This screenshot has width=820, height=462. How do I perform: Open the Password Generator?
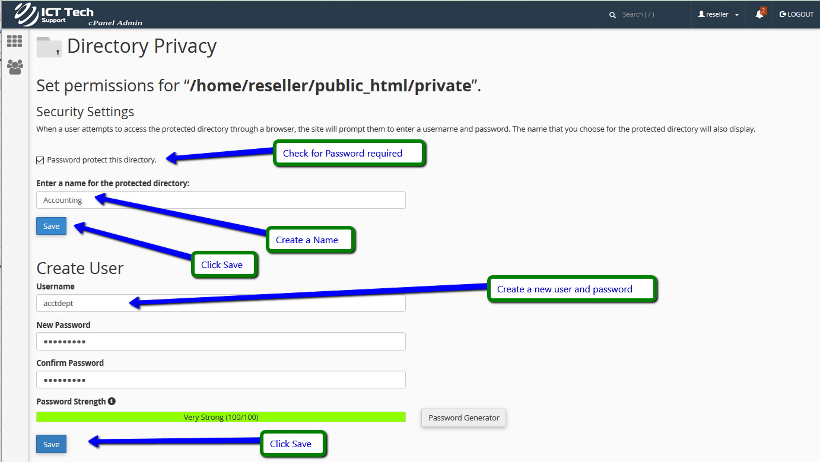463,418
